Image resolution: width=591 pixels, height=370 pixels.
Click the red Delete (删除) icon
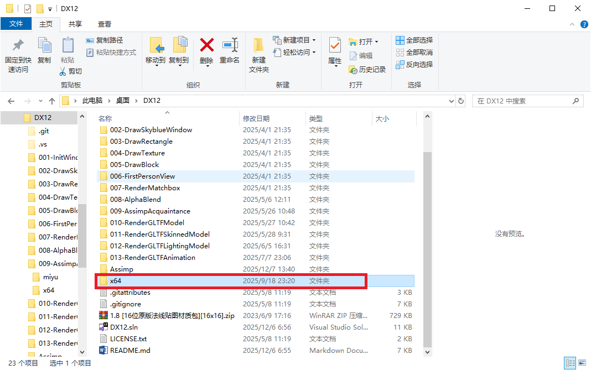[x=206, y=45]
